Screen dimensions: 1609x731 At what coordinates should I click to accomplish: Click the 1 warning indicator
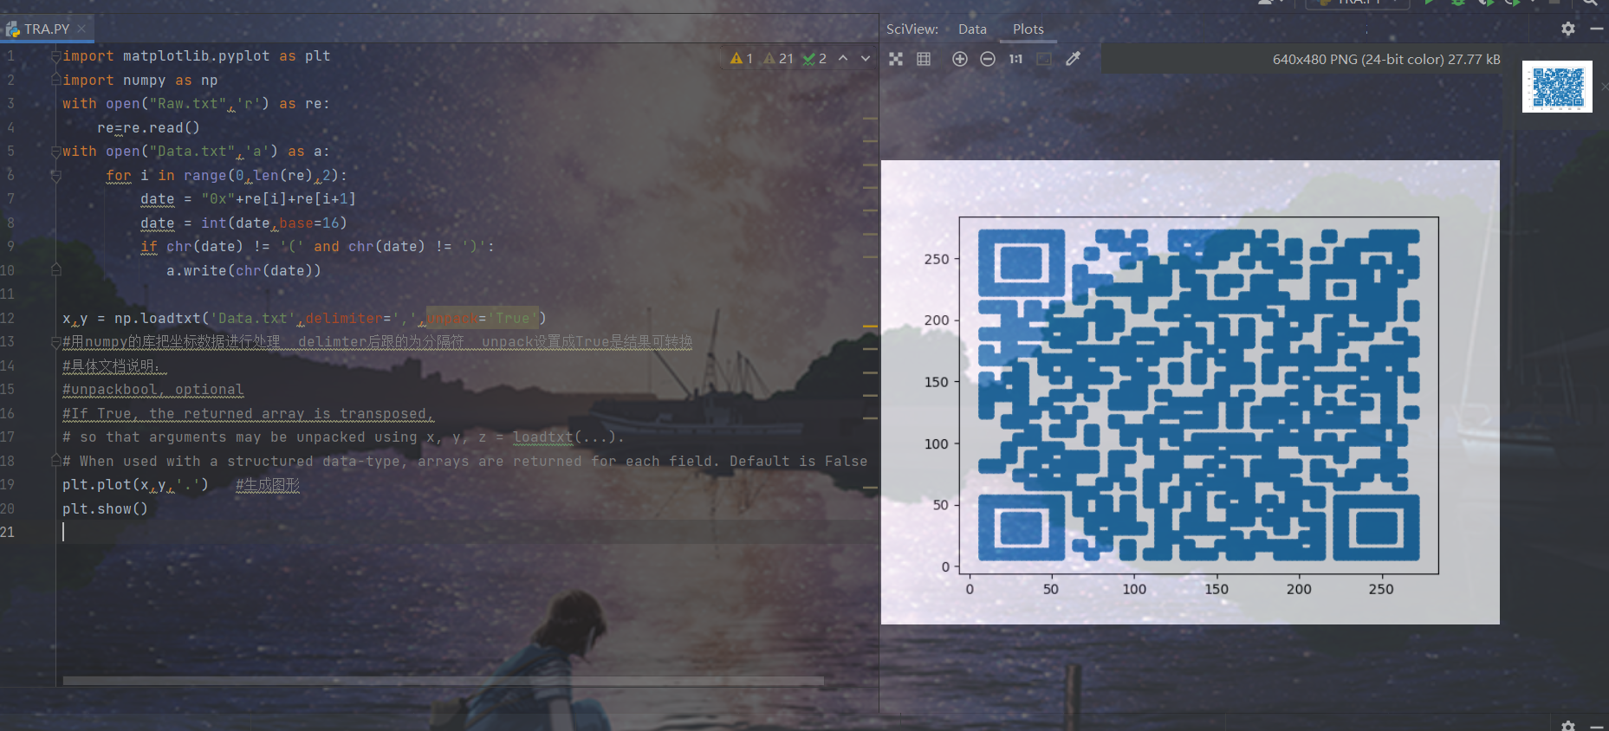coord(741,58)
